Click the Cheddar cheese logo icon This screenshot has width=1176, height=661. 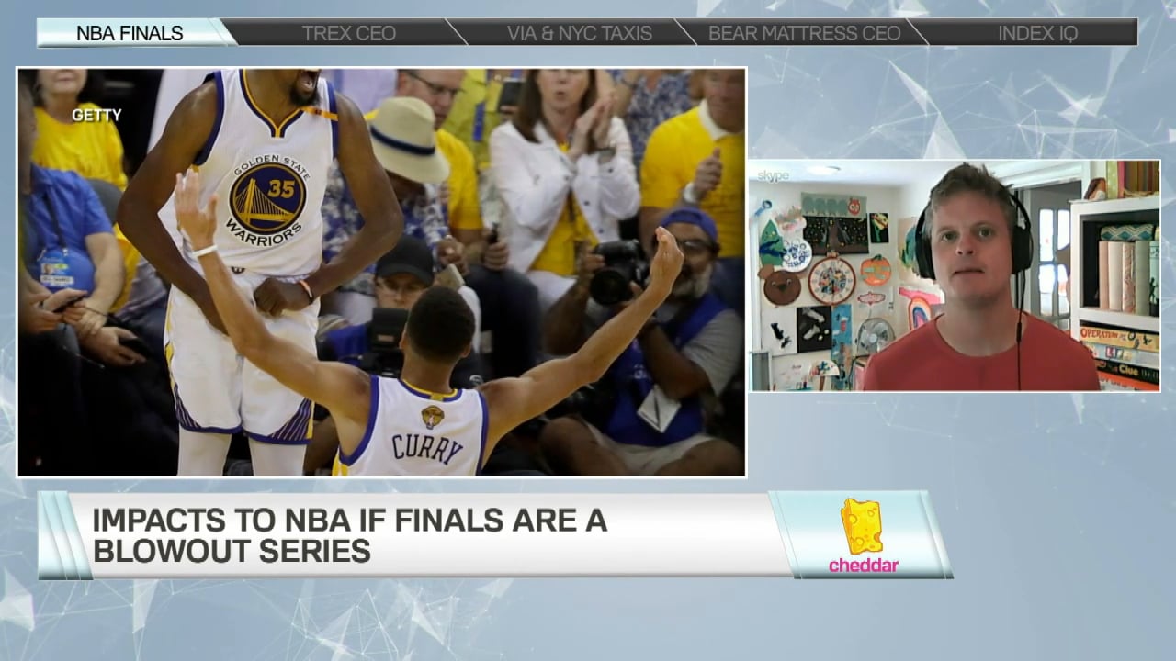click(861, 526)
